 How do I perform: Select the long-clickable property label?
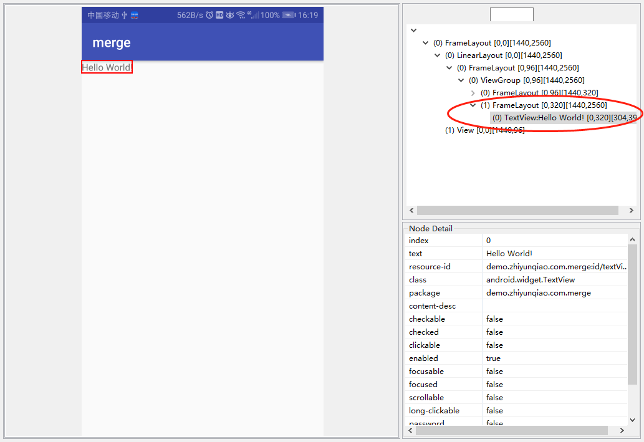[x=434, y=411]
